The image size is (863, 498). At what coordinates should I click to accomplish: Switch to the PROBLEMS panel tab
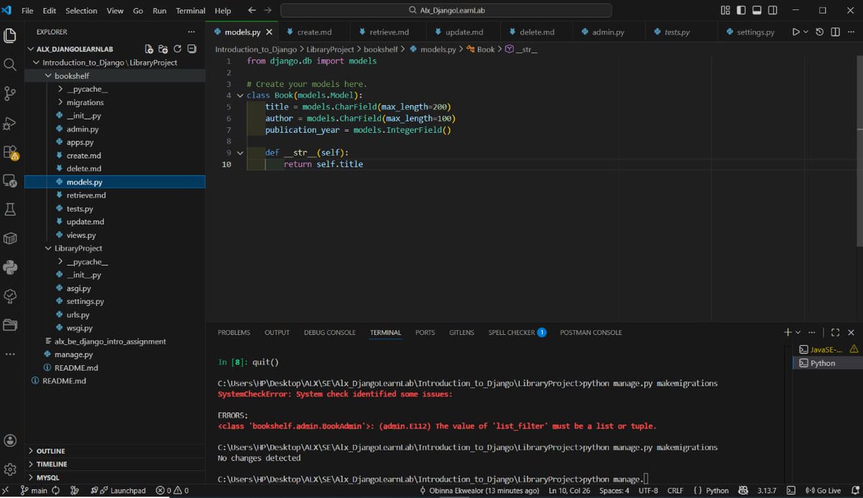coord(234,333)
